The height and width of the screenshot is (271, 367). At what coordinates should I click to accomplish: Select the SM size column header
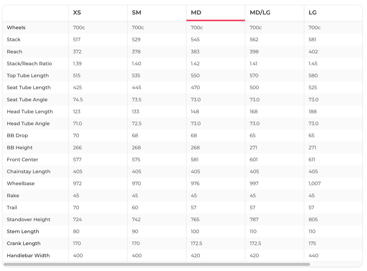(137, 13)
